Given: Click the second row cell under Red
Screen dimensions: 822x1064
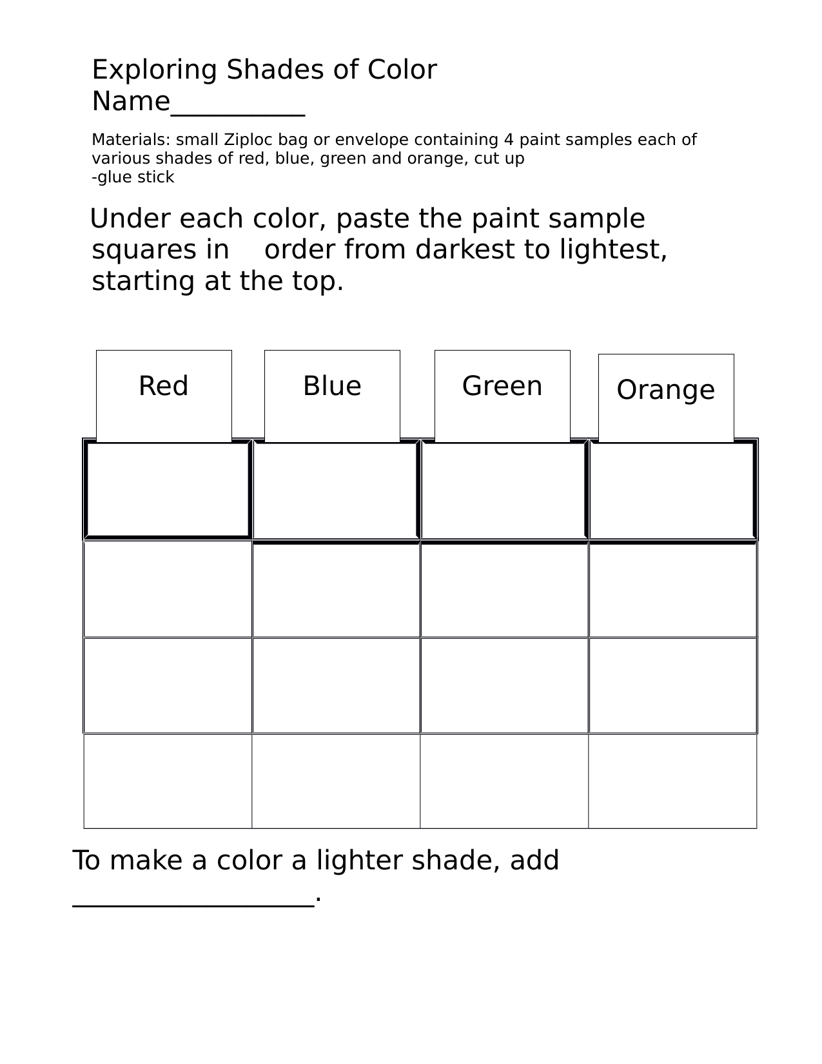Looking at the screenshot, I should [x=168, y=589].
